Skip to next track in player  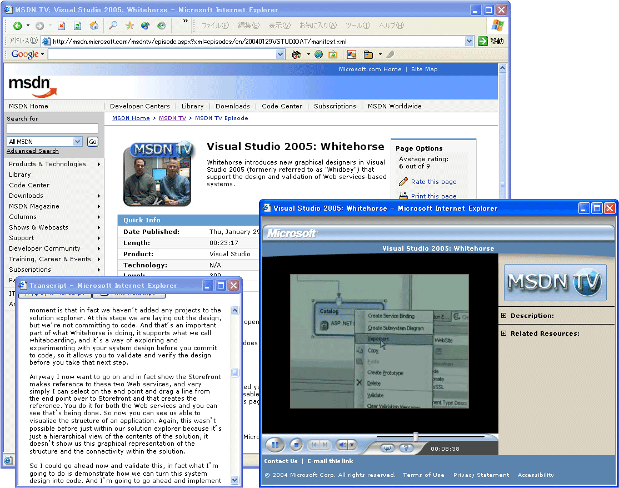point(325,445)
